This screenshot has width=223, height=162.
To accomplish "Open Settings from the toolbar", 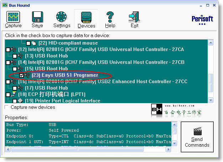I will coord(62,20).
